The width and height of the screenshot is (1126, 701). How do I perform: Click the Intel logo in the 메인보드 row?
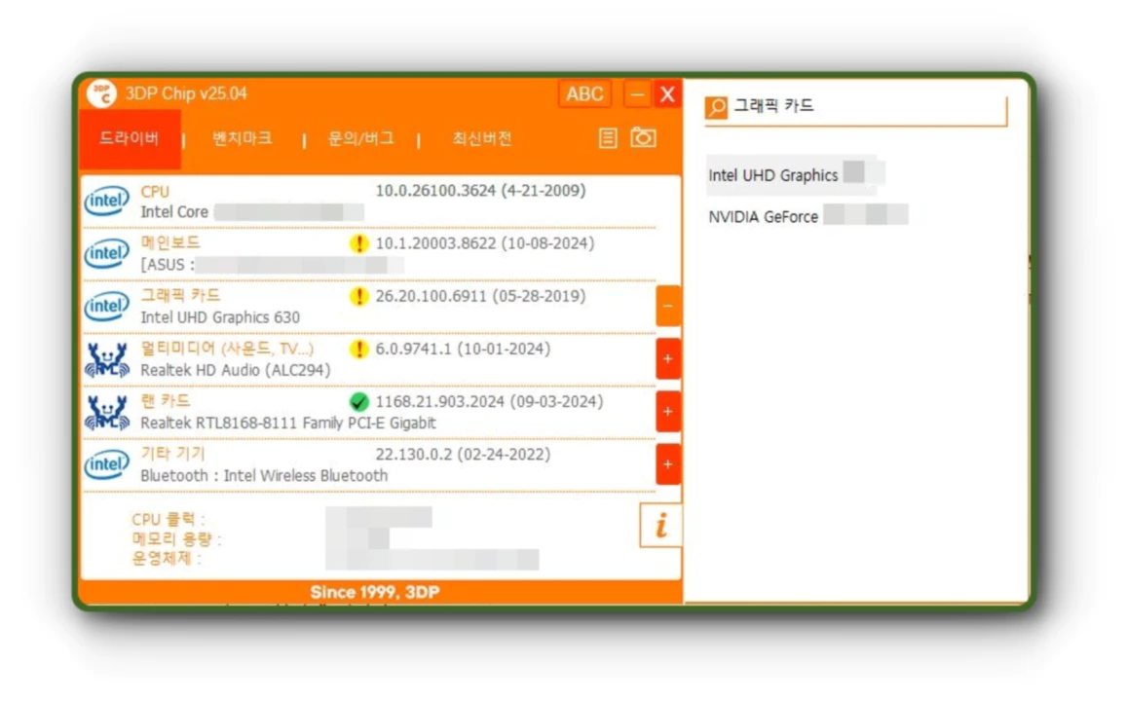tap(107, 253)
